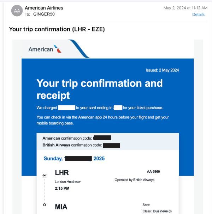
Task: Click the MIA airport code
Action: coord(61,207)
